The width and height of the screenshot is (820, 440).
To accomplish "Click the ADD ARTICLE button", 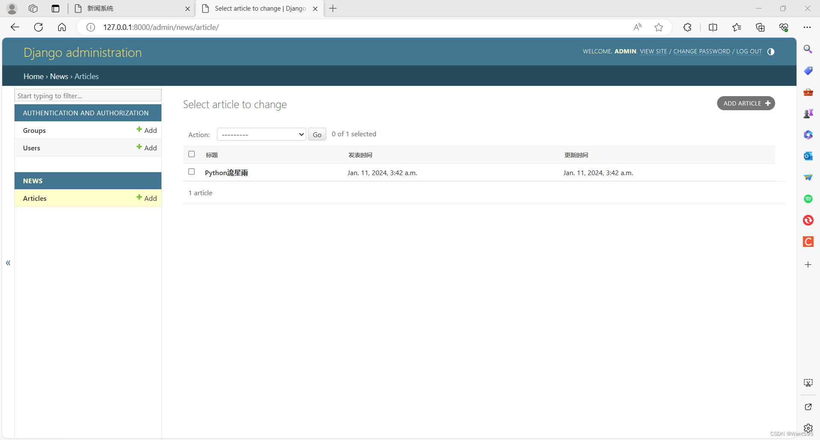I will click(746, 103).
